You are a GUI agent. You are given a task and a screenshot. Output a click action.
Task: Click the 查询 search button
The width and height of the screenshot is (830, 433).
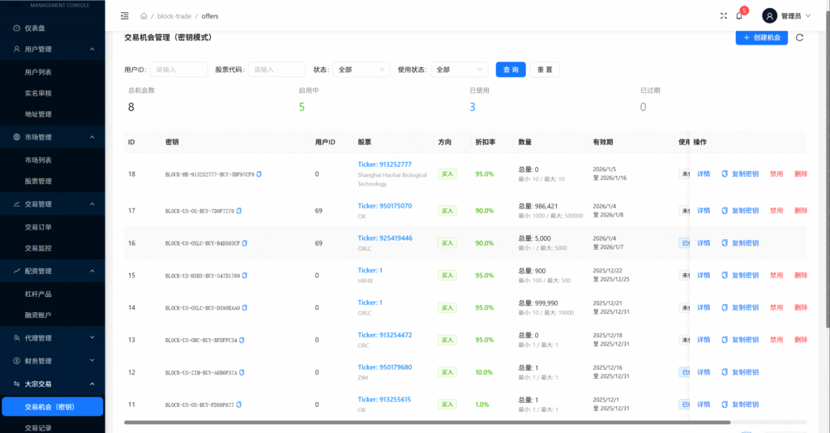click(x=511, y=70)
